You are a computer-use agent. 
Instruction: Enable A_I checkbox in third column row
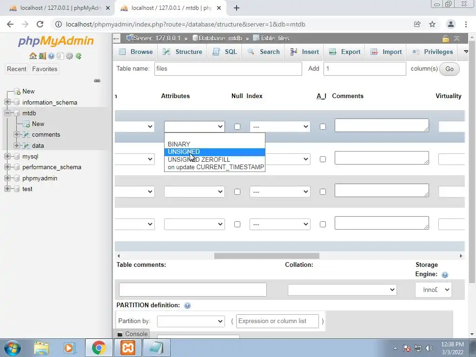323,192
